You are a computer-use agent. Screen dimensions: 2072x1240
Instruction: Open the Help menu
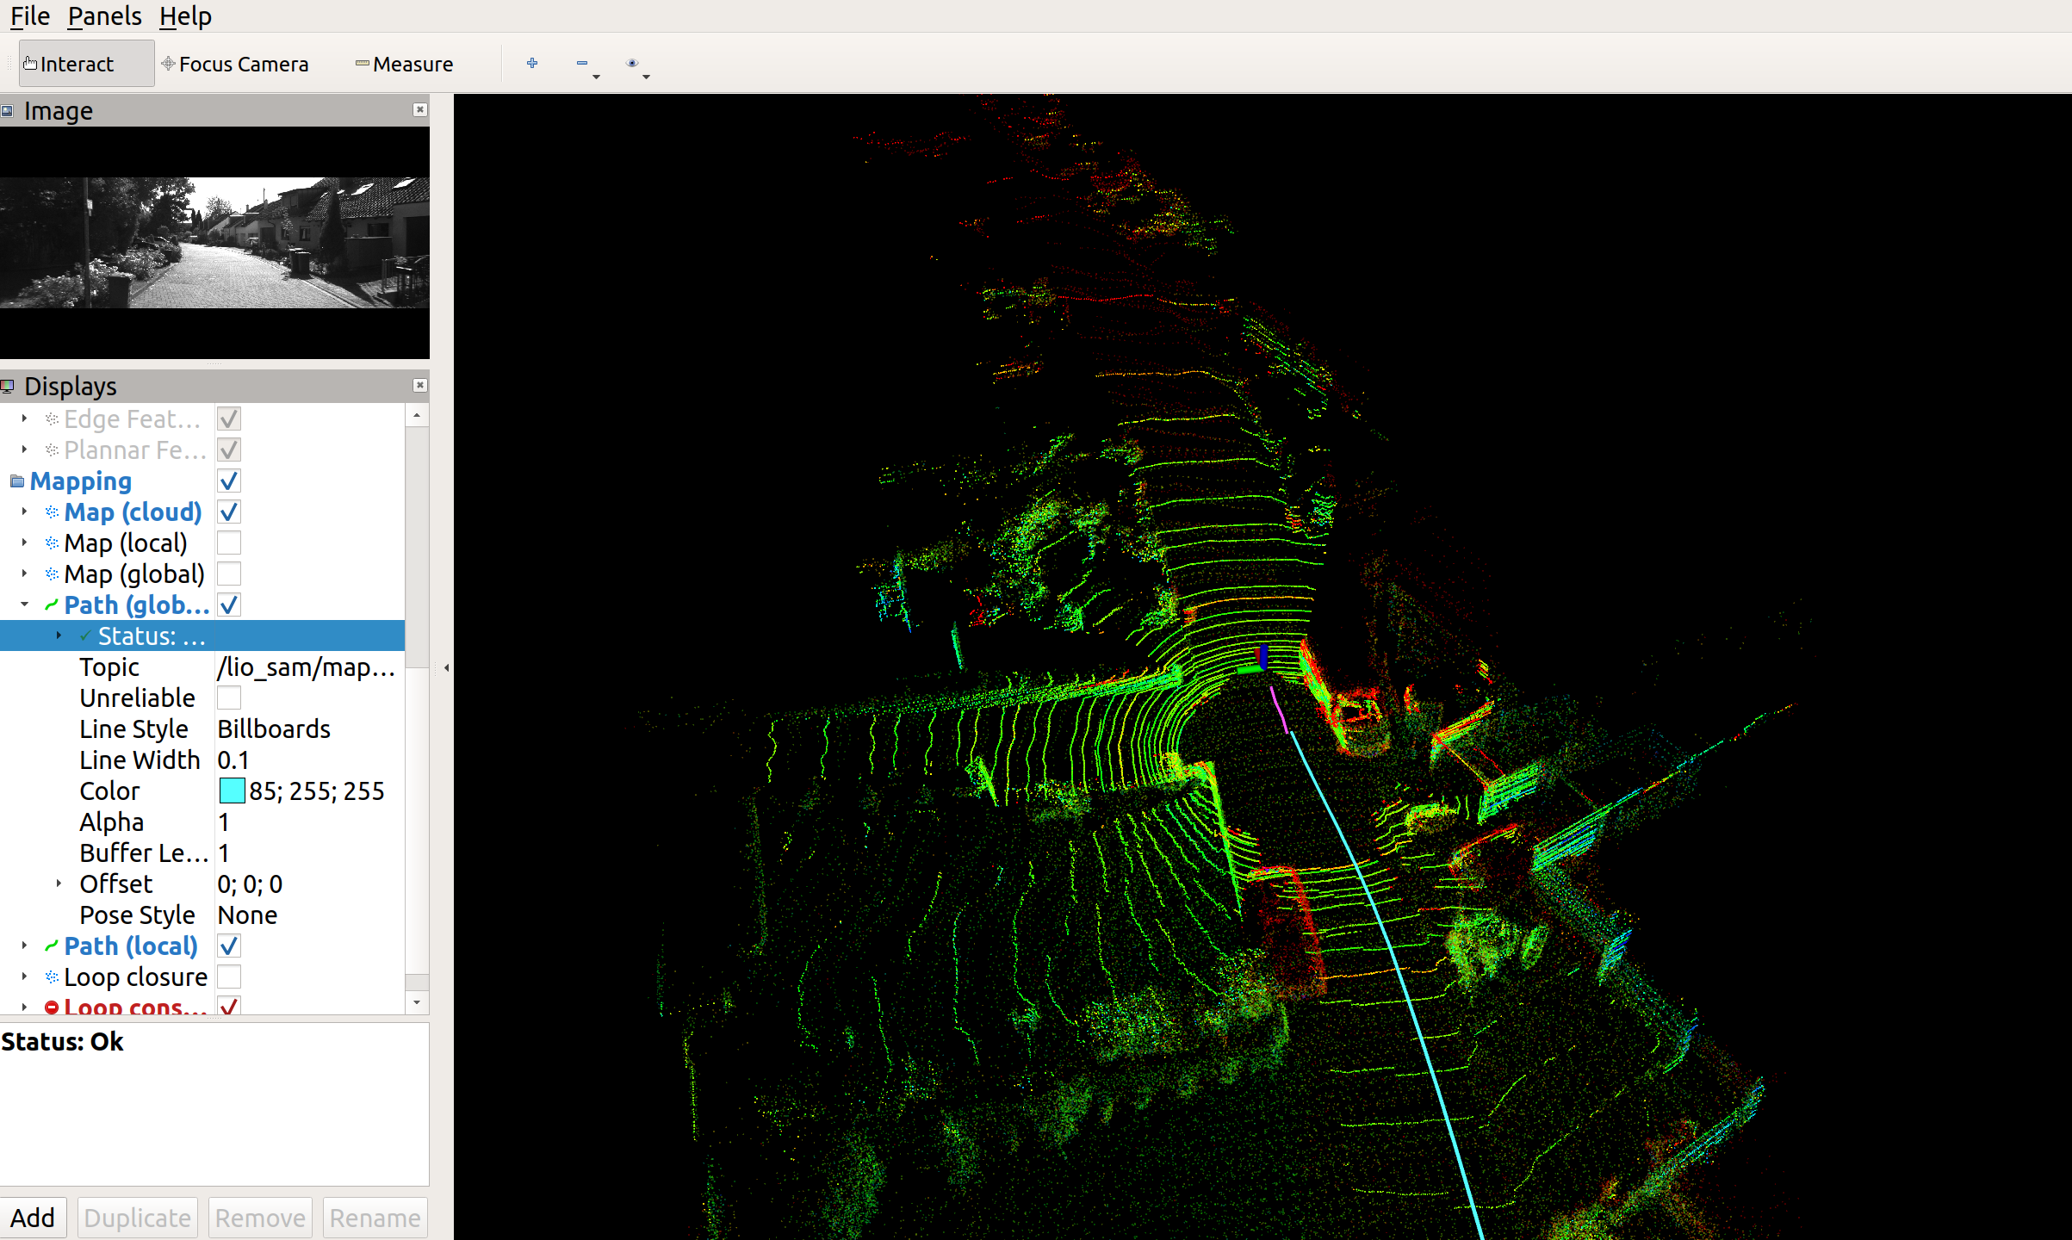click(185, 15)
